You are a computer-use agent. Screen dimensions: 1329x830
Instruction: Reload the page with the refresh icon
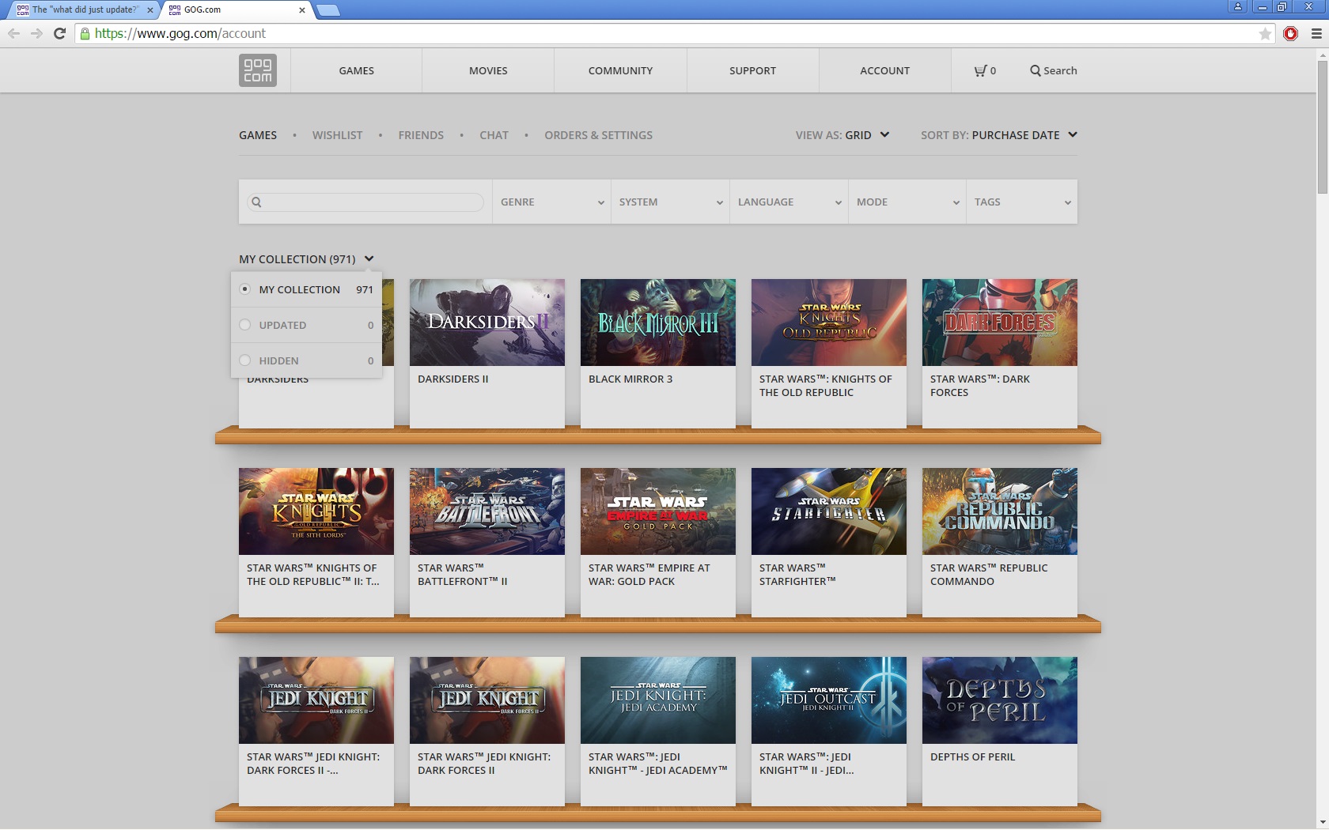59,33
